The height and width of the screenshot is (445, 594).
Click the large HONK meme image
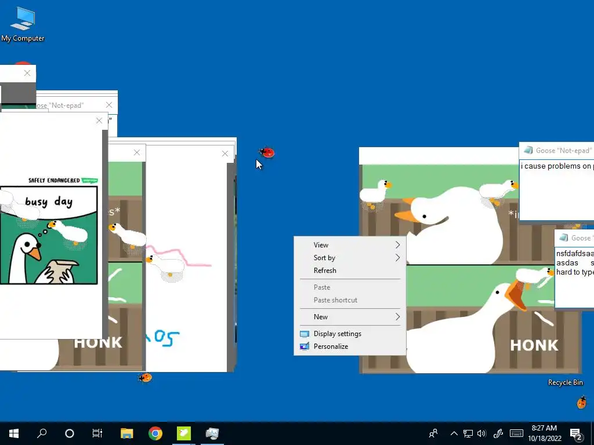point(470,269)
